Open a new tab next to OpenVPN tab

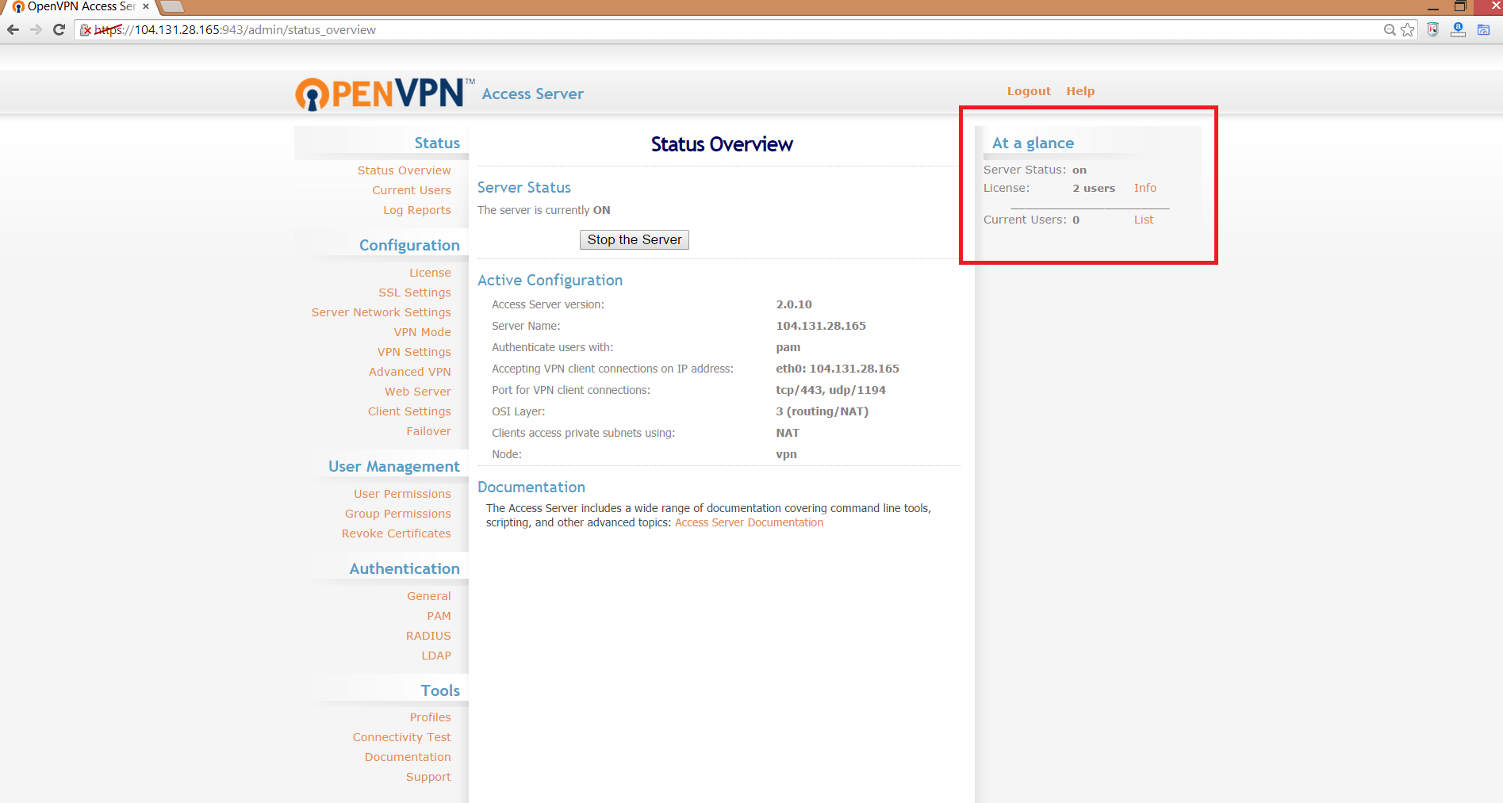172,6
